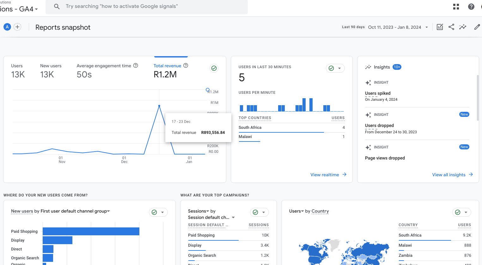Open the help question mark icon
The height and width of the screenshot is (265, 482).
(471, 7)
